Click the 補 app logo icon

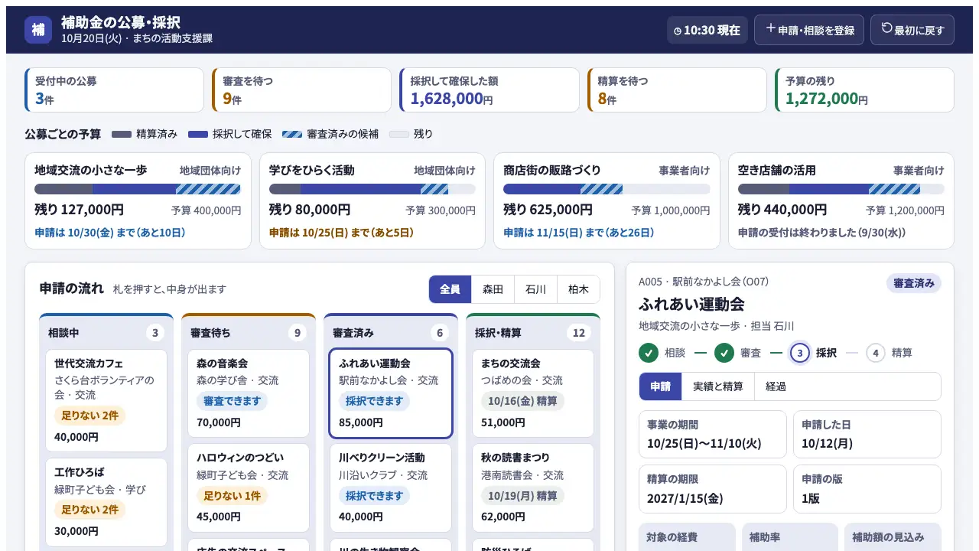point(38,30)
